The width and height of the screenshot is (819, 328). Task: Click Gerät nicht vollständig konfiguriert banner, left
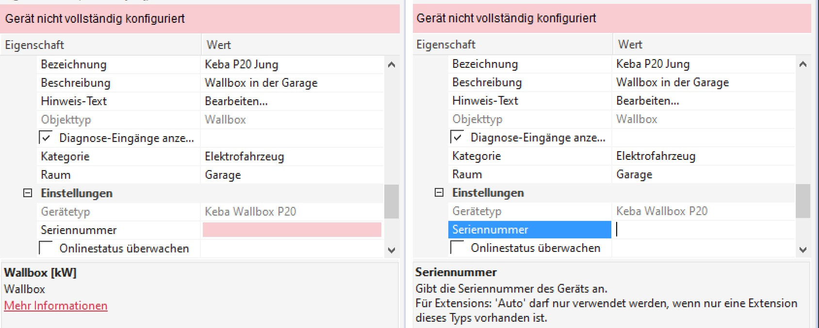click(x=200, y=19)
